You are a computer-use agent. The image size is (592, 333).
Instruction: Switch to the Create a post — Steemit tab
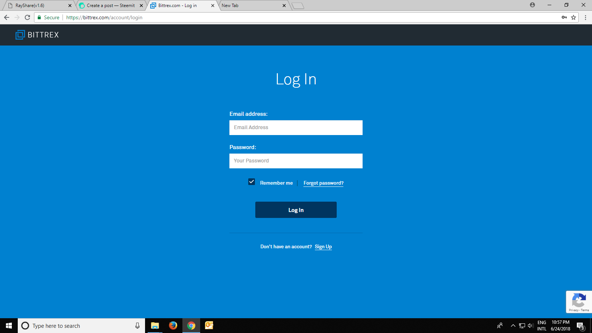pyautogui.click(x=110, y=6)
